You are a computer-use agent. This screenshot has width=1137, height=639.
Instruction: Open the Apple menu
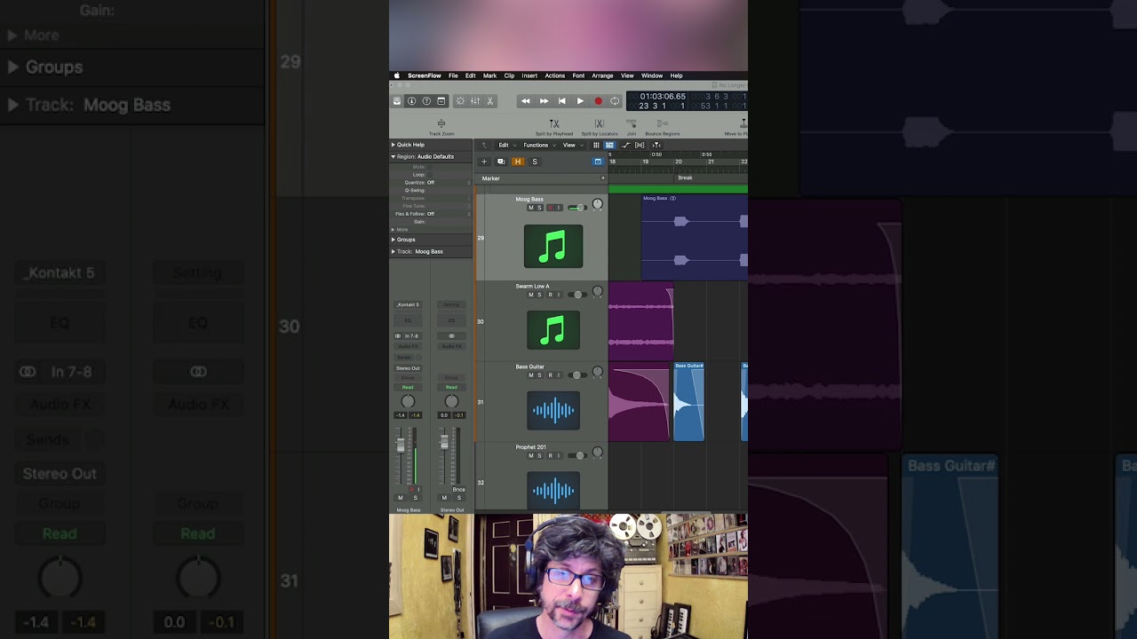[397, 76]
